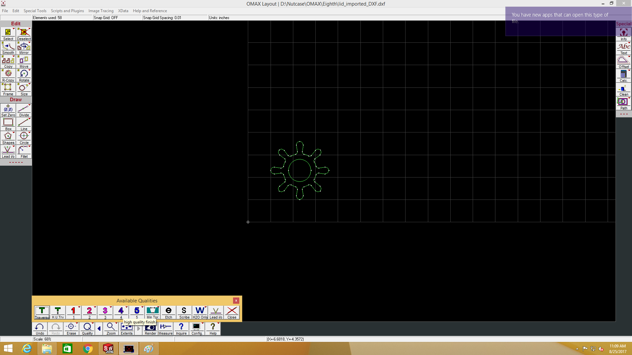Click the Deselect tool
Viewport: 632px width, 355px height.
[24, 34]
